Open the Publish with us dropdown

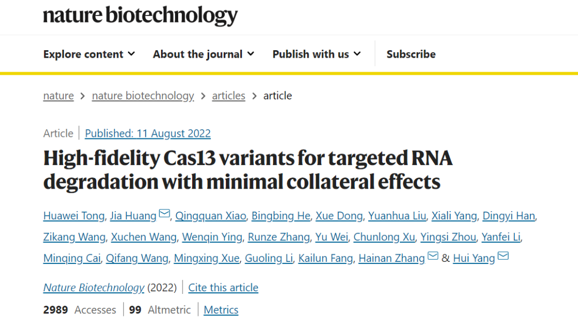pos(316,54)
